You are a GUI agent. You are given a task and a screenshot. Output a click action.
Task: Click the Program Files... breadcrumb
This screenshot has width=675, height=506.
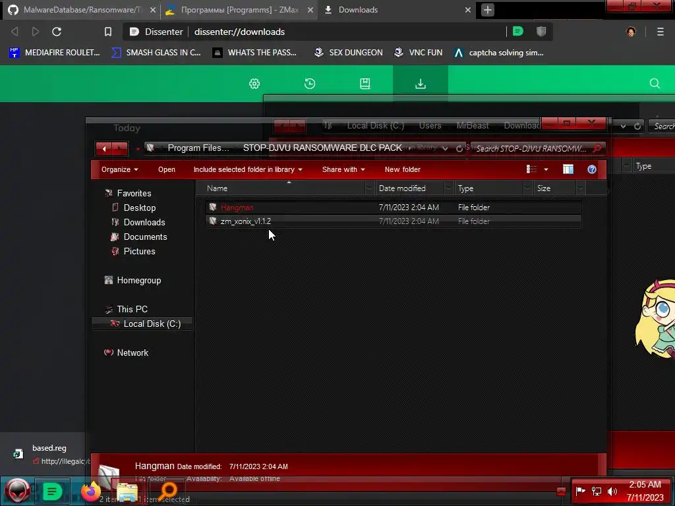198,148
